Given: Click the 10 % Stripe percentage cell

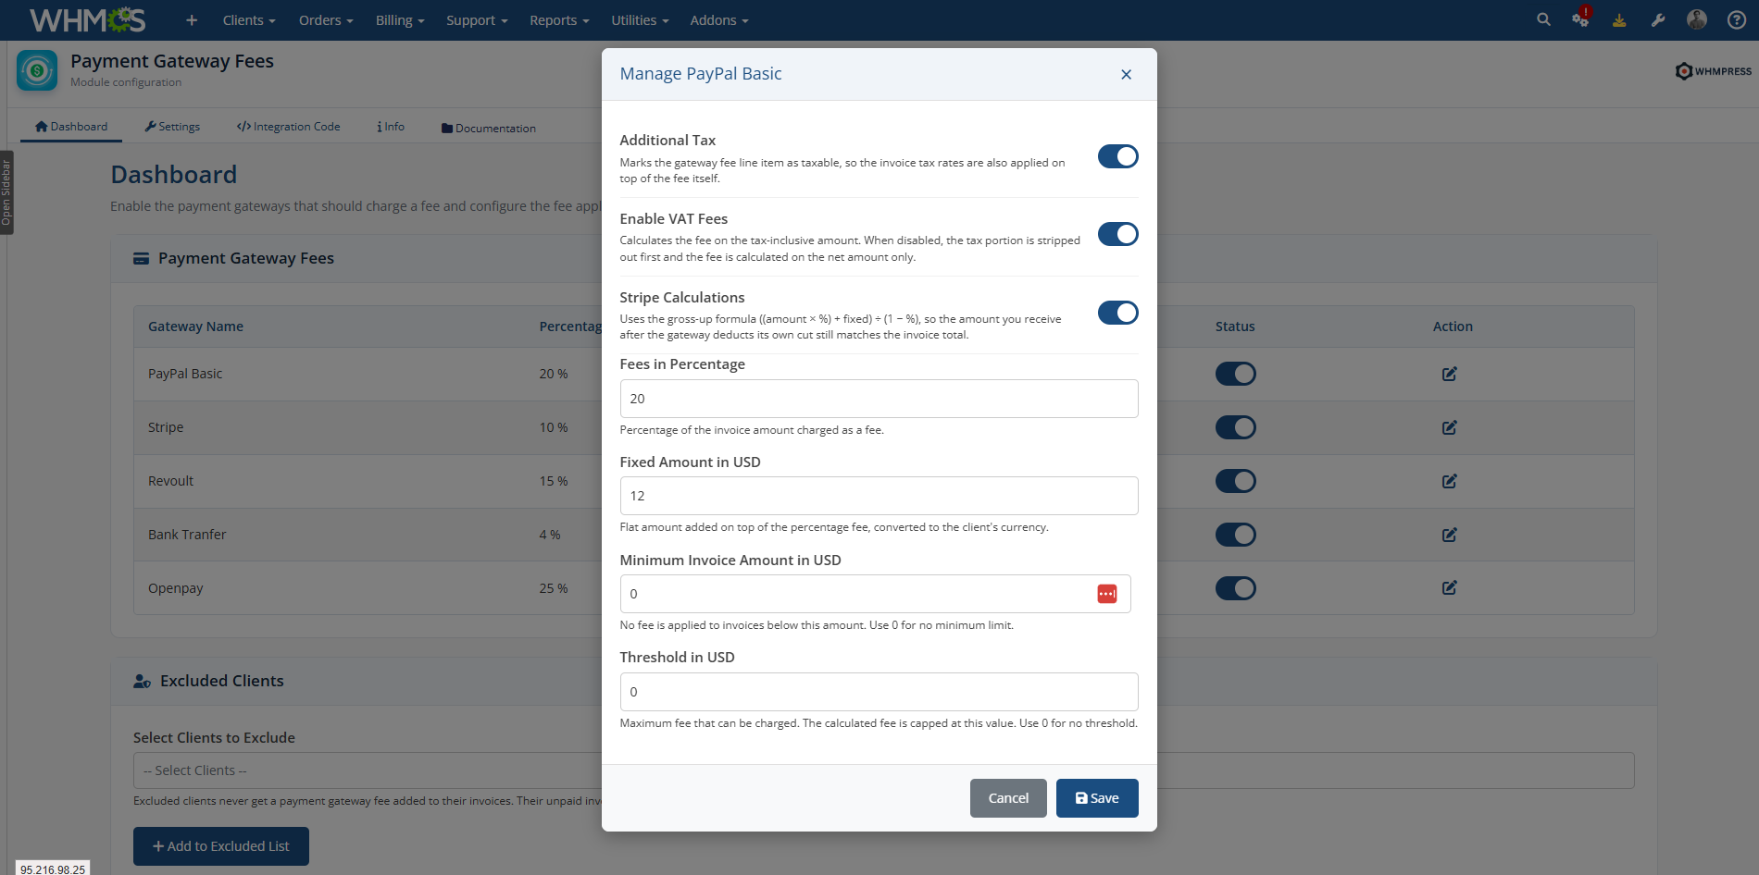Looking at the screenshot, I should pyautogui.click(x=554, y=427).
